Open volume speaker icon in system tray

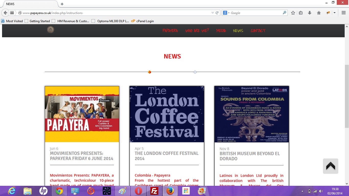pyautogui.click(x=321, y=191)
